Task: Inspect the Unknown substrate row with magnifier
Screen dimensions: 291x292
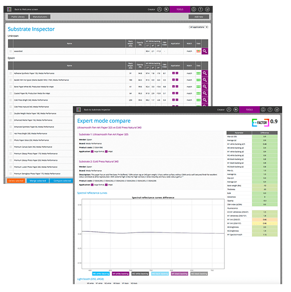Action: (x=205, y=51)
